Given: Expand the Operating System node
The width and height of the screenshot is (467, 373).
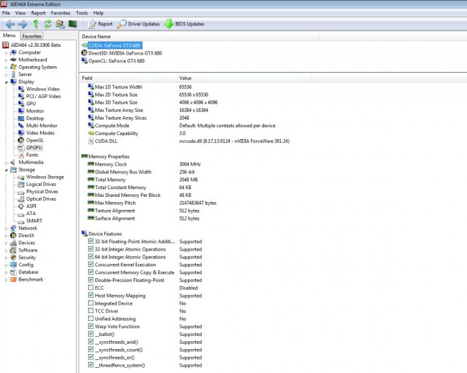Looking at the screenshot, I should (6, 68).
